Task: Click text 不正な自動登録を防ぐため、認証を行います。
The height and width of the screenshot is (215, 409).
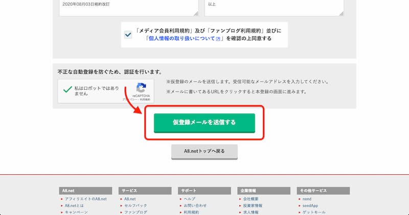Action: click(110, 72)
